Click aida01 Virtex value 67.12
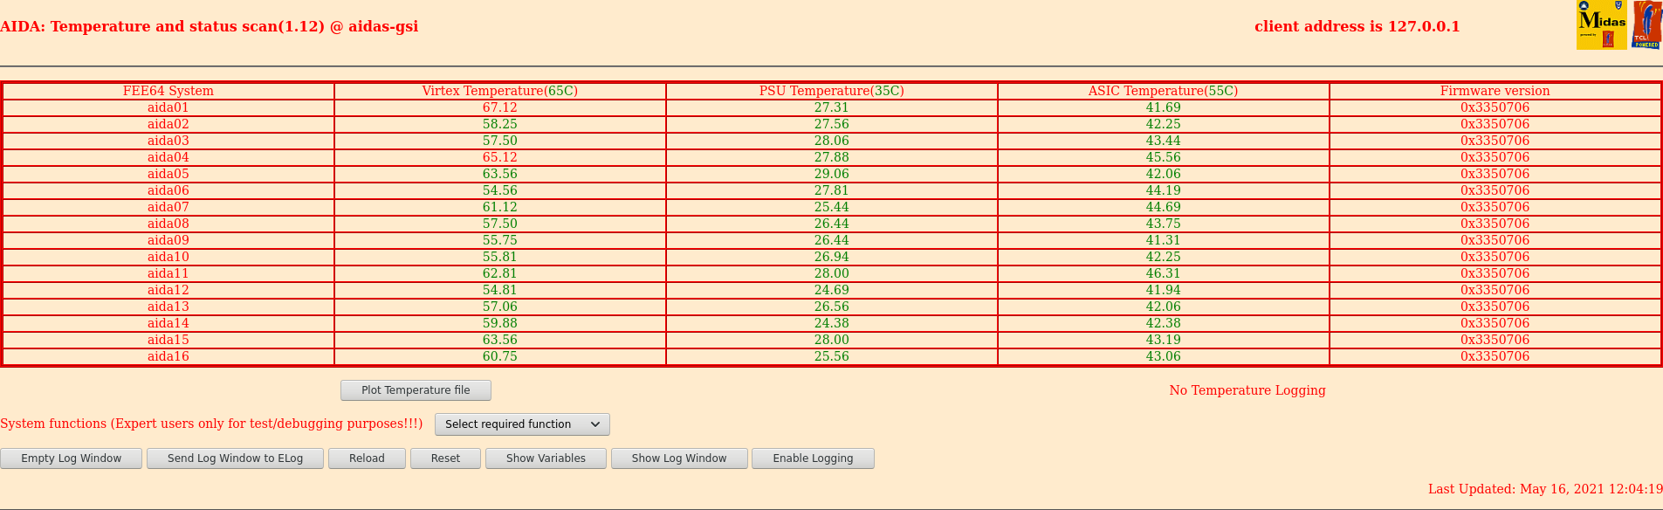This screenshot has height=510, width=1663. pyautogui.click(x=500, y=107)
